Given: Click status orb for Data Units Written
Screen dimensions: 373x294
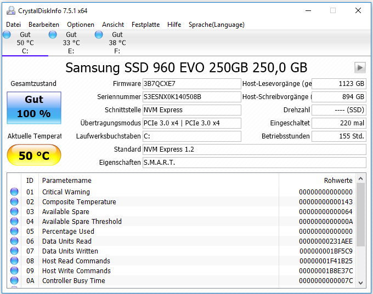Looking at the screenshot, I should tap(14, 251).
